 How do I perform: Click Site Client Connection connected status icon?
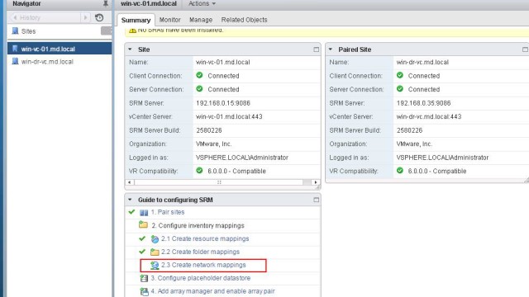pos(199,75)
